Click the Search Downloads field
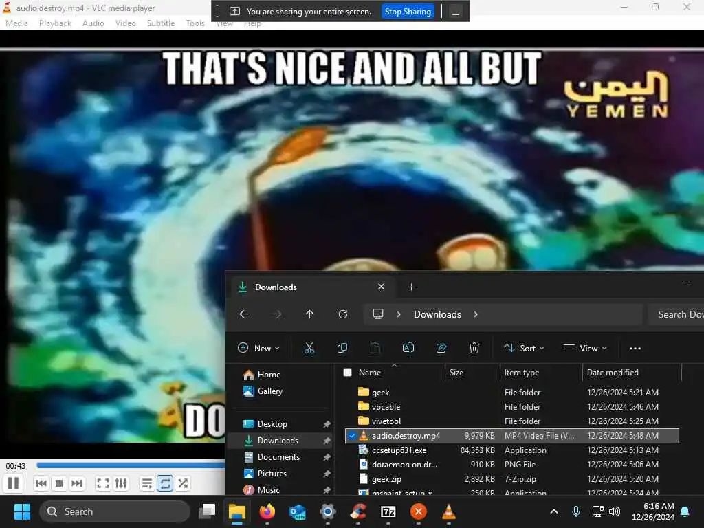Image resolution: width=704 pixels, height=528 pixels. pyautogui.click(x=676, y=314)
